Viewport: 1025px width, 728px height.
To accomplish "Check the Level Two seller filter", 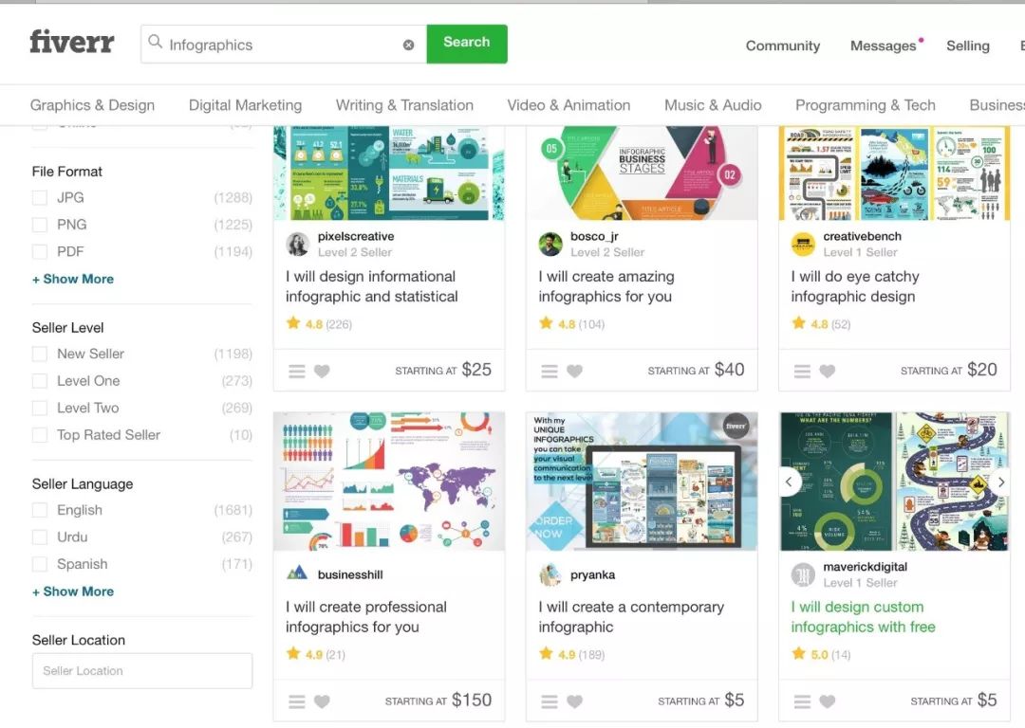I will [40, 408].
